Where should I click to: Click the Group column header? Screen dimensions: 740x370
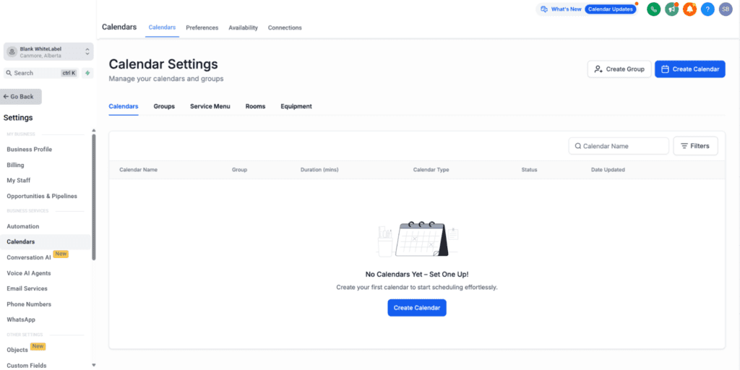[x=239, y=170]
